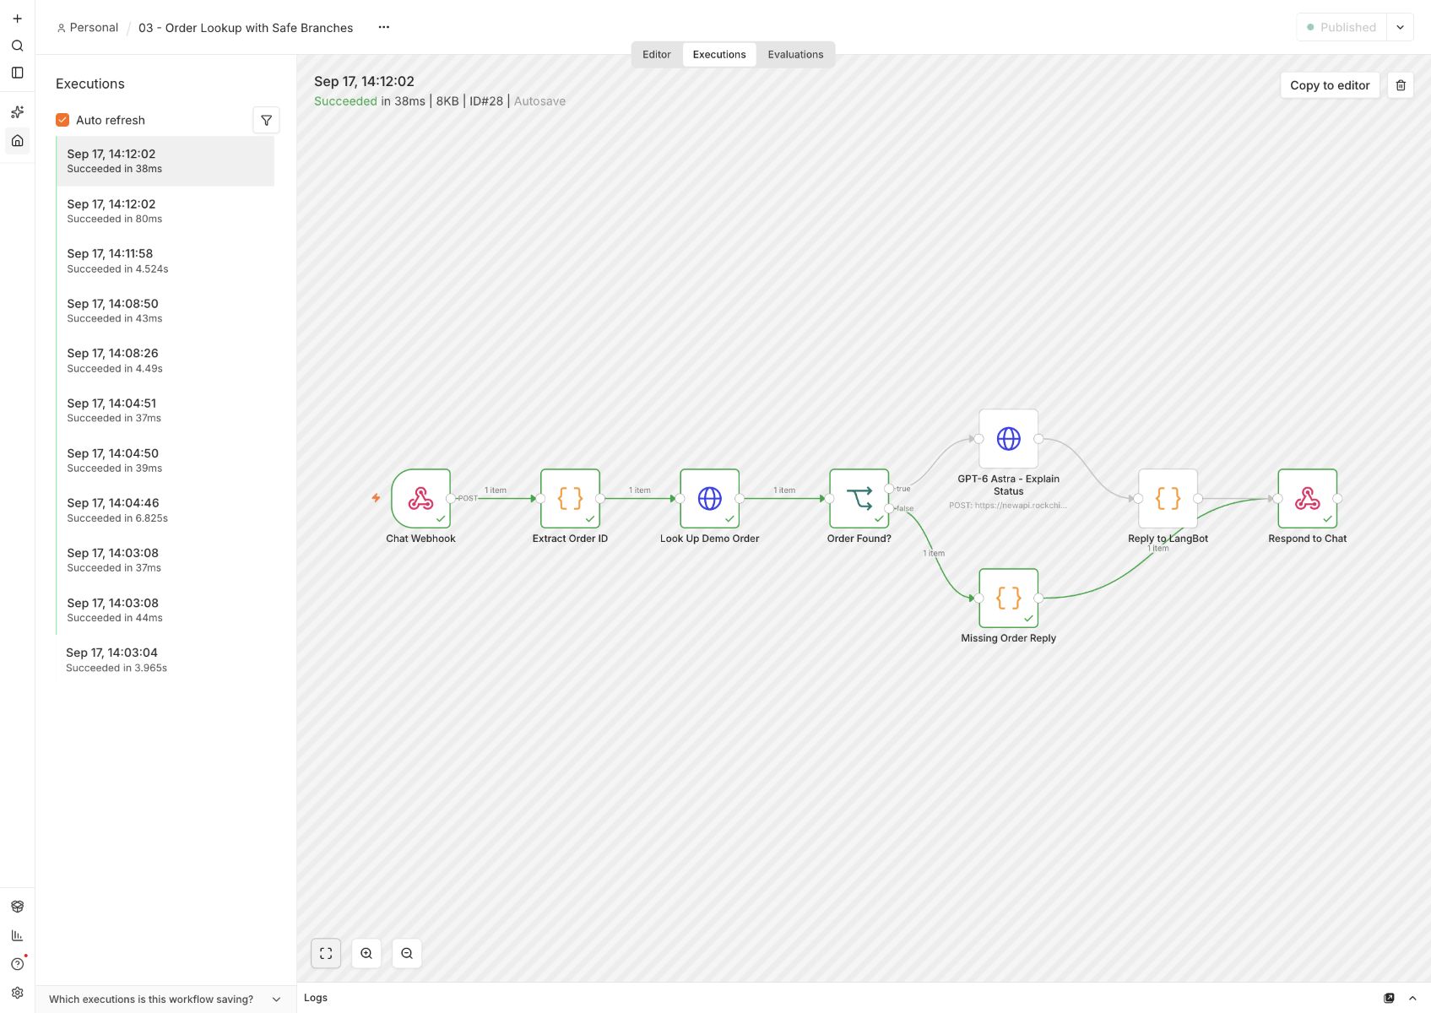Select the Look Up Demo Order node
The width and height of the screenshot is (1431, 1013).
(x=709, y=498)
